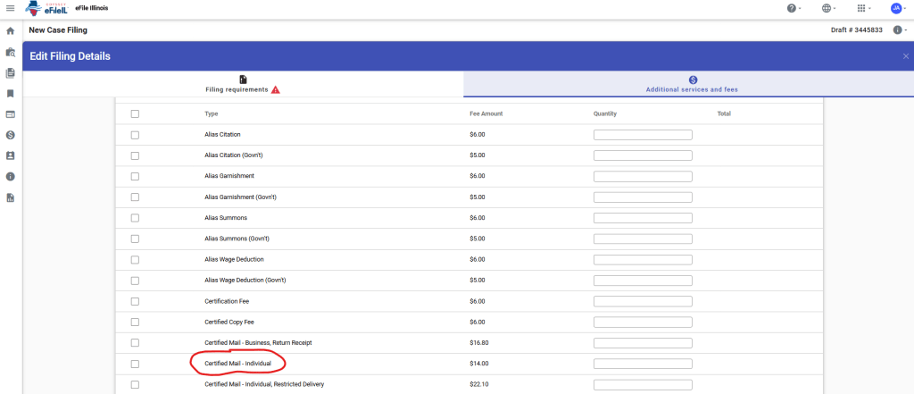Viewport: 914px width, 394px height.
Task: Open the JA user account dropdown
Action: pyautogui.click(x=897, y=8)
